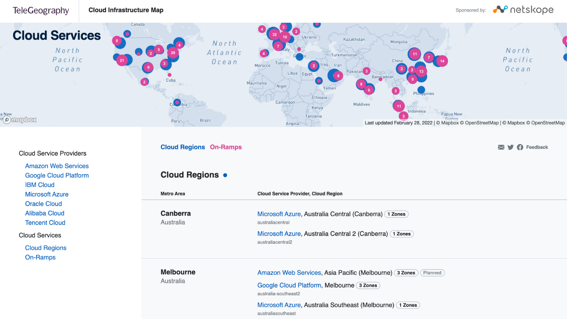The image size is (567, 319).
Task: Open Microsoft Azure link for Australia Central 2
Action: [279, 234]
